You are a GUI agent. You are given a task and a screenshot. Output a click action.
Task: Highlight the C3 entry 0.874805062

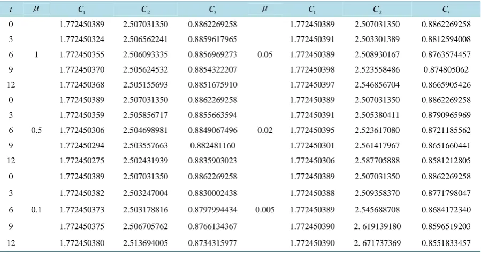click(446, 70)
